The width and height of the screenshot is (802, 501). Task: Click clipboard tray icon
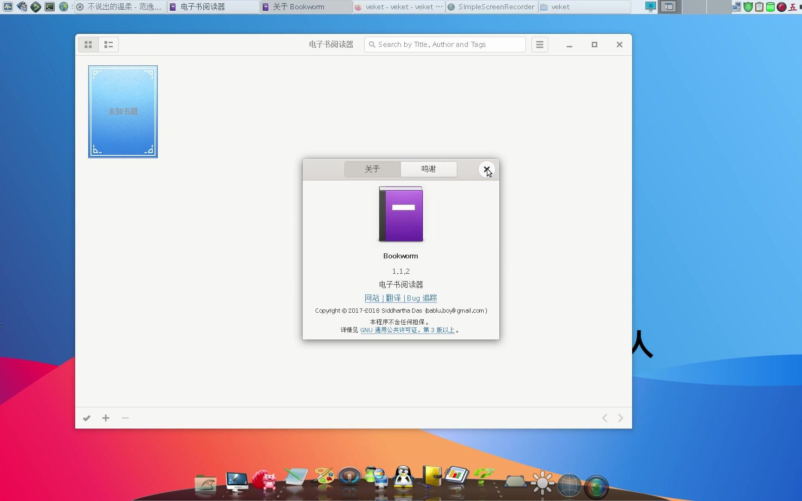(x=759, y=6)
